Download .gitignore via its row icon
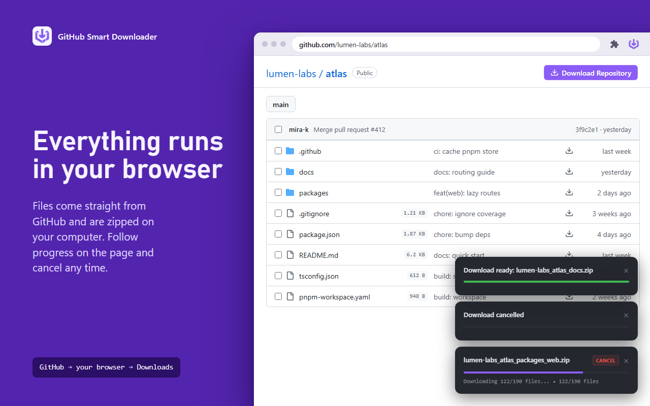650x406 pixels. click(569, 213)
